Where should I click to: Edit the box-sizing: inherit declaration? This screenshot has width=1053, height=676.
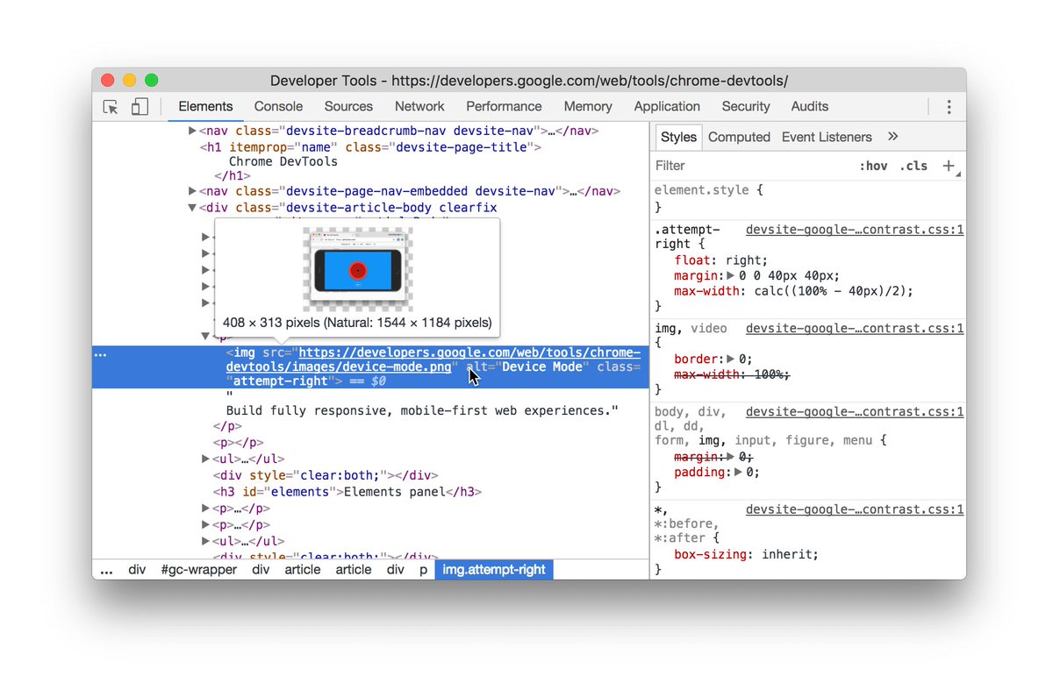[746, 555]
